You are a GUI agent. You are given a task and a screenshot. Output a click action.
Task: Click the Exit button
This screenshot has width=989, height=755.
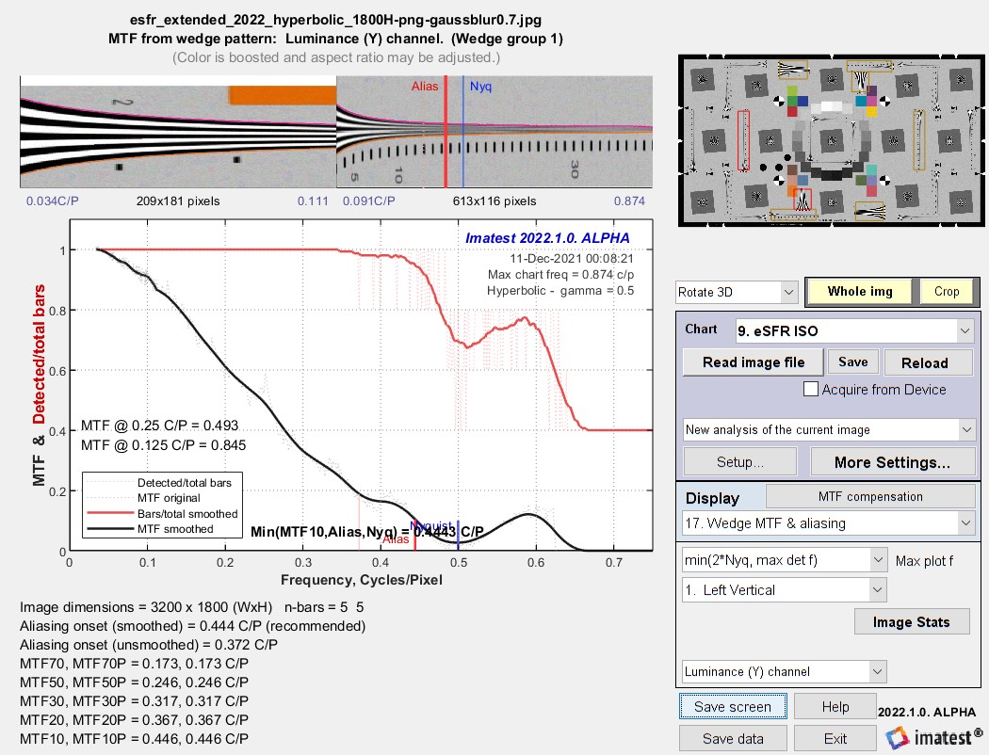[835, 738]
